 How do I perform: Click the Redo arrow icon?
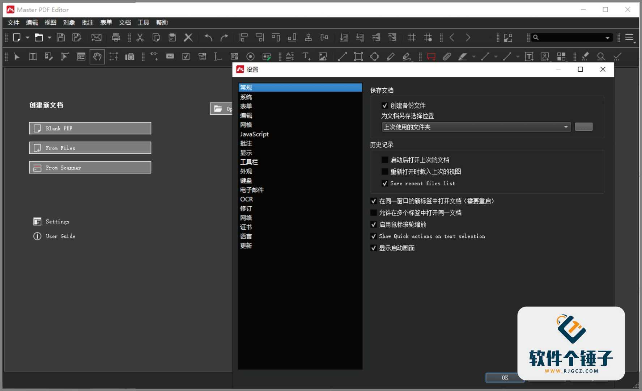[x=224, y=37]
